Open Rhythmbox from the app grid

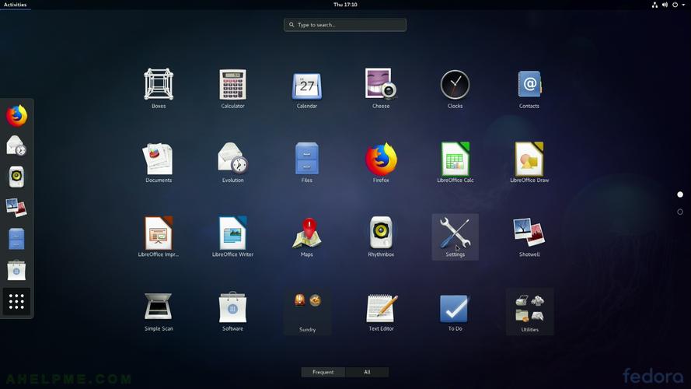(381, 237)
